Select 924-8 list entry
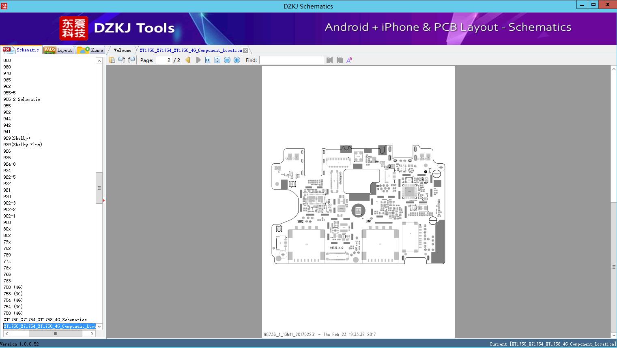 9,164
